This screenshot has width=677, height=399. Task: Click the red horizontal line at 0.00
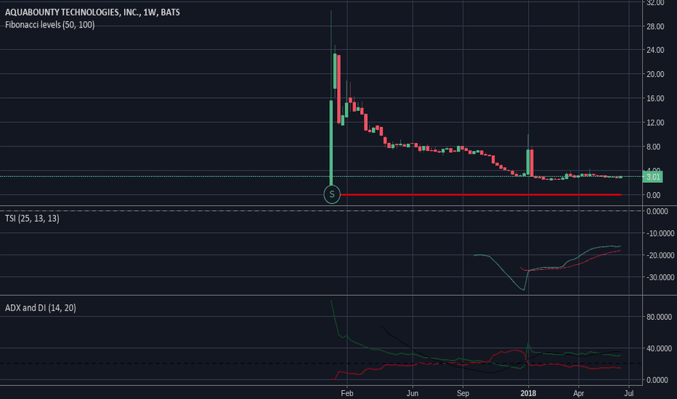pyautogui.click(x=481, y=195)
